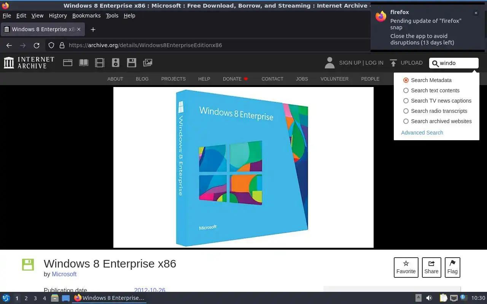Click the Microsoft author link
Image resolution: width=487 pixels, height=304 pixels.
coord(64,274)
